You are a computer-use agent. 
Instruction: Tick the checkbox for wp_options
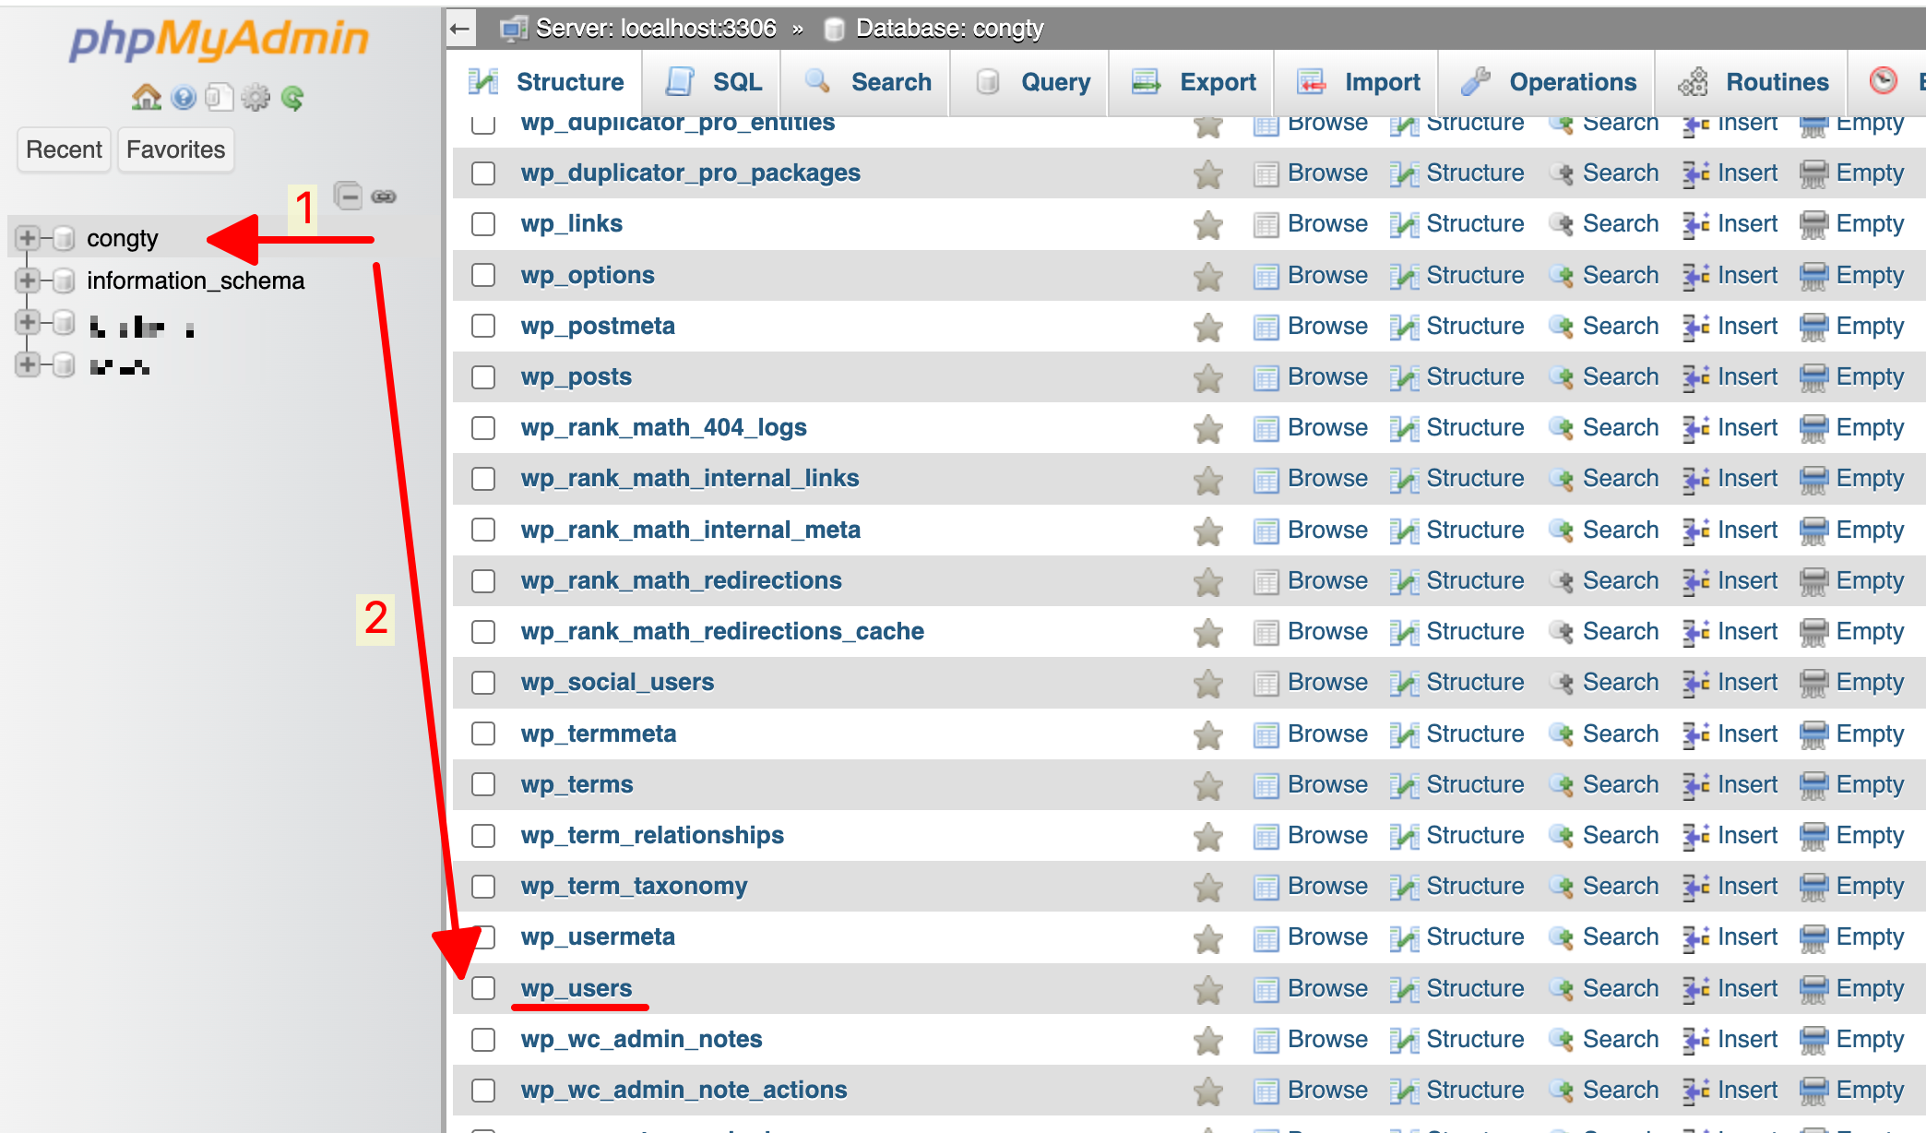click(483, 276)
